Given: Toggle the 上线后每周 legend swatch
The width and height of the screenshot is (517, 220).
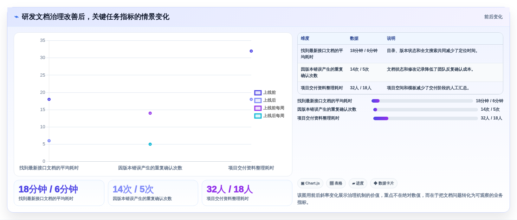Looking at the screenshot, I should [258, 116].
